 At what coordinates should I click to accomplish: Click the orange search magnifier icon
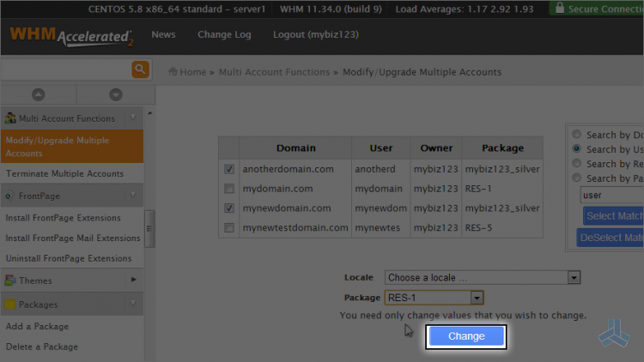[x=139, y=69]
